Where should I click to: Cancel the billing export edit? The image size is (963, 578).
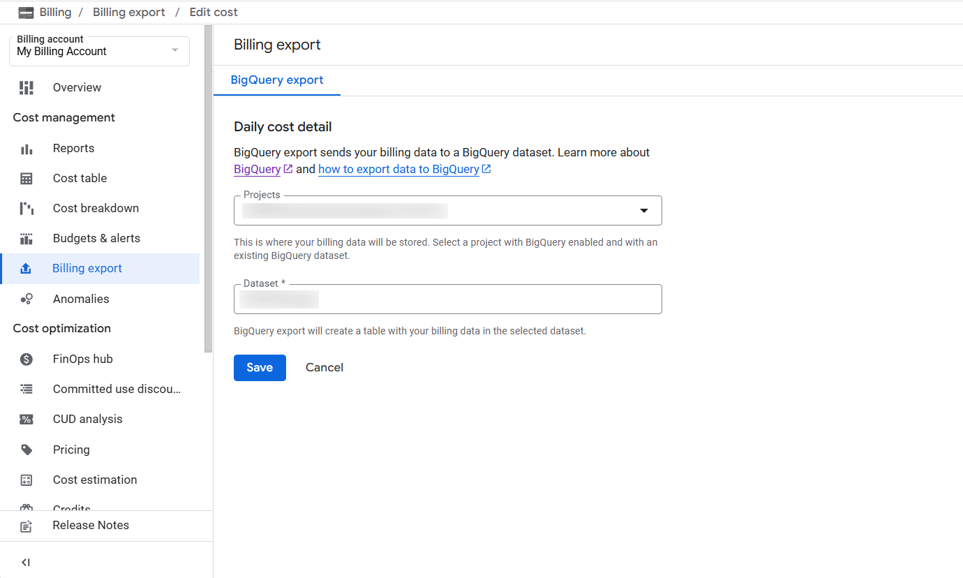324,368
